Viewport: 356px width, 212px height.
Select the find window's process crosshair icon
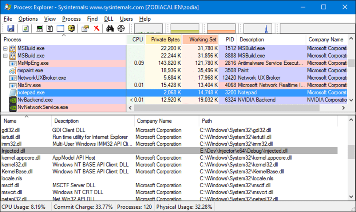click(x=121, y=28)
